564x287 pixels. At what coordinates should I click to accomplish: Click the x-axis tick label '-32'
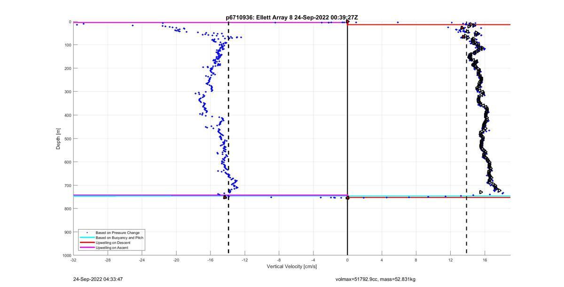point(73,260)
